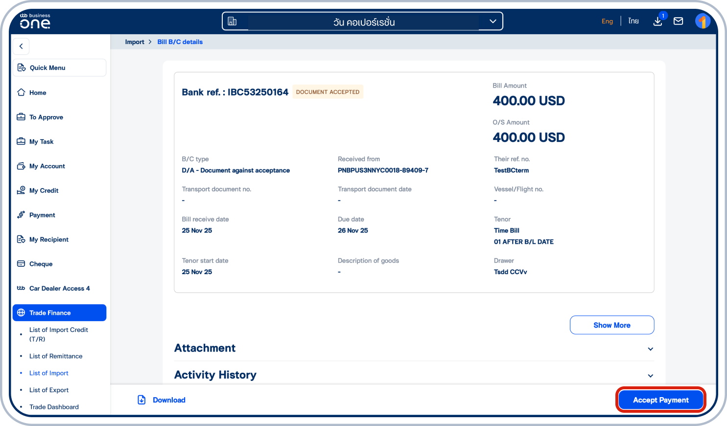Open the Cheque section icon

click(x=21, y=263)
